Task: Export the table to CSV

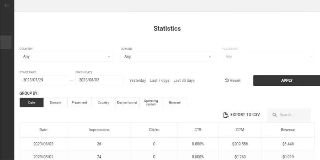Action: (x=242, y=115)
